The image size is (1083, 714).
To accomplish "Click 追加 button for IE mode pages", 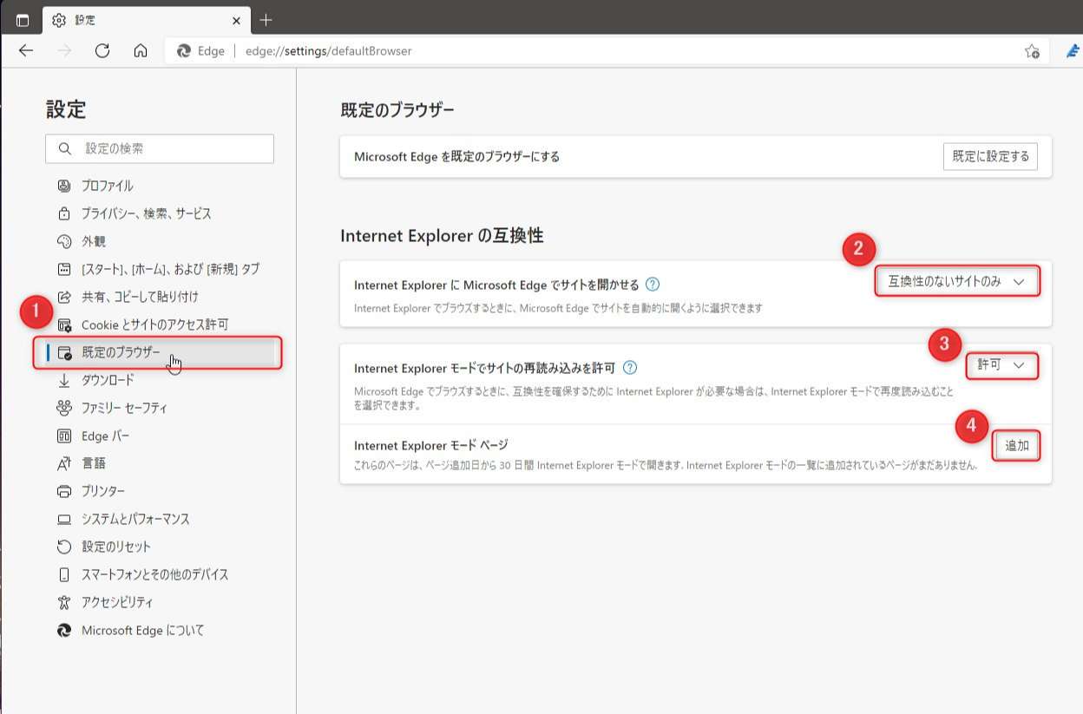I will point(1016,446).
